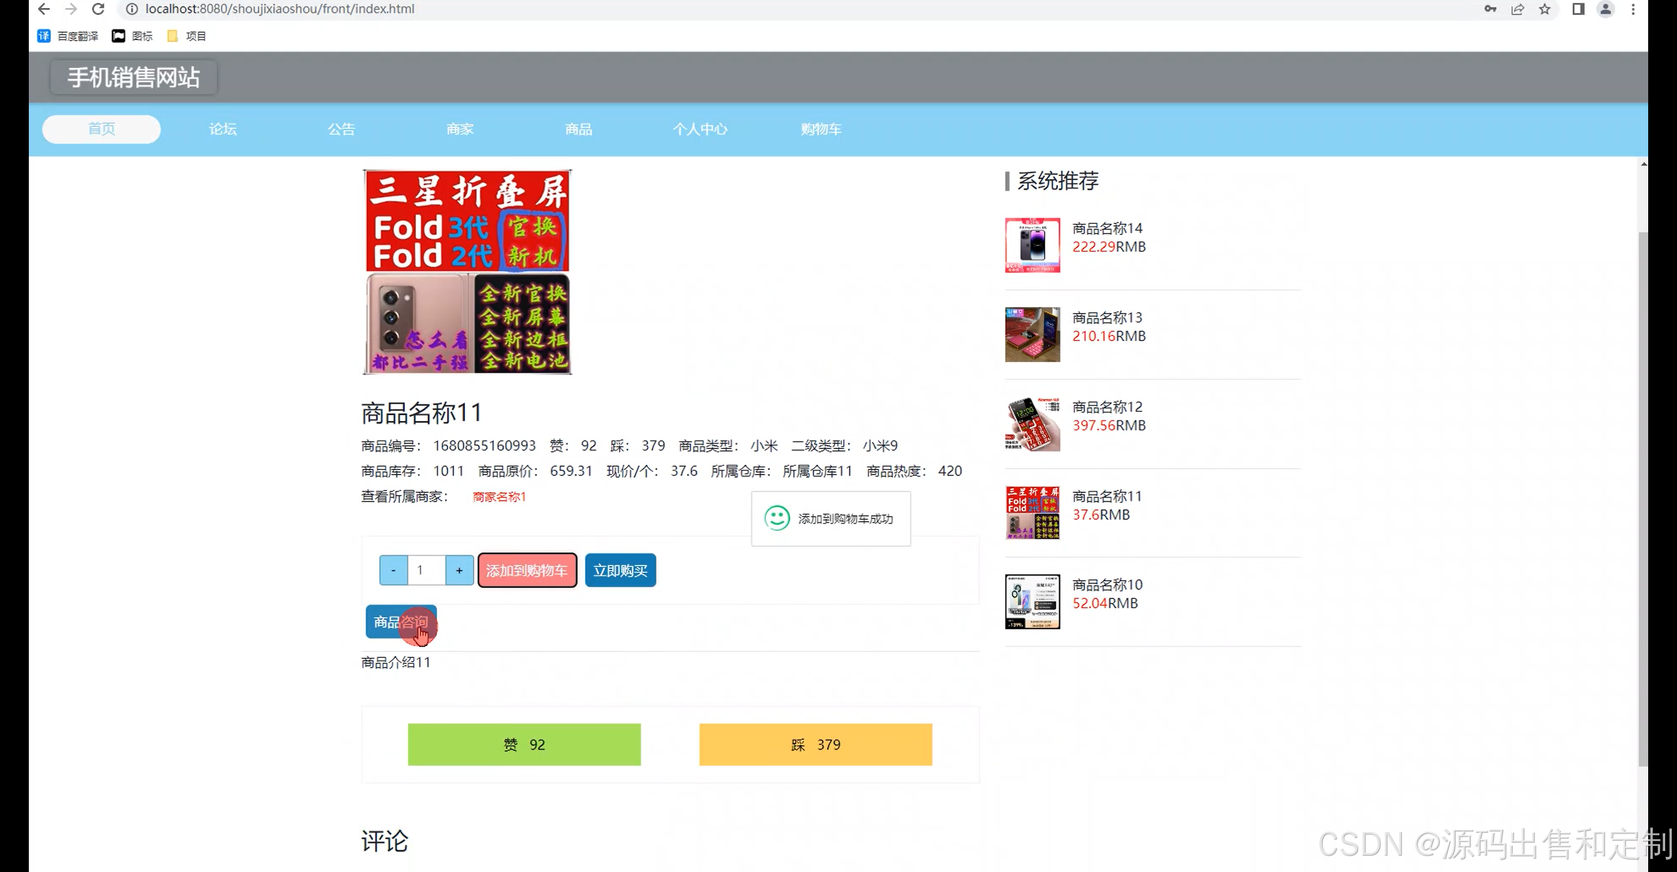1677x872 pixels.
Task: Open the saved passwords key icon
Action: (x=1490, y=9)
